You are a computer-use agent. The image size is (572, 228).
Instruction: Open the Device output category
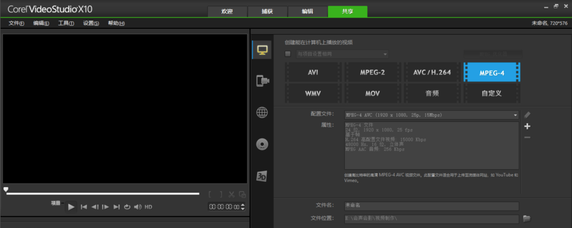[x=262, y=81]
